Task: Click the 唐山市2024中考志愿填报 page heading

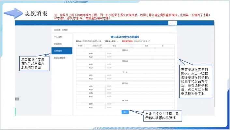Action: (125, 37)
